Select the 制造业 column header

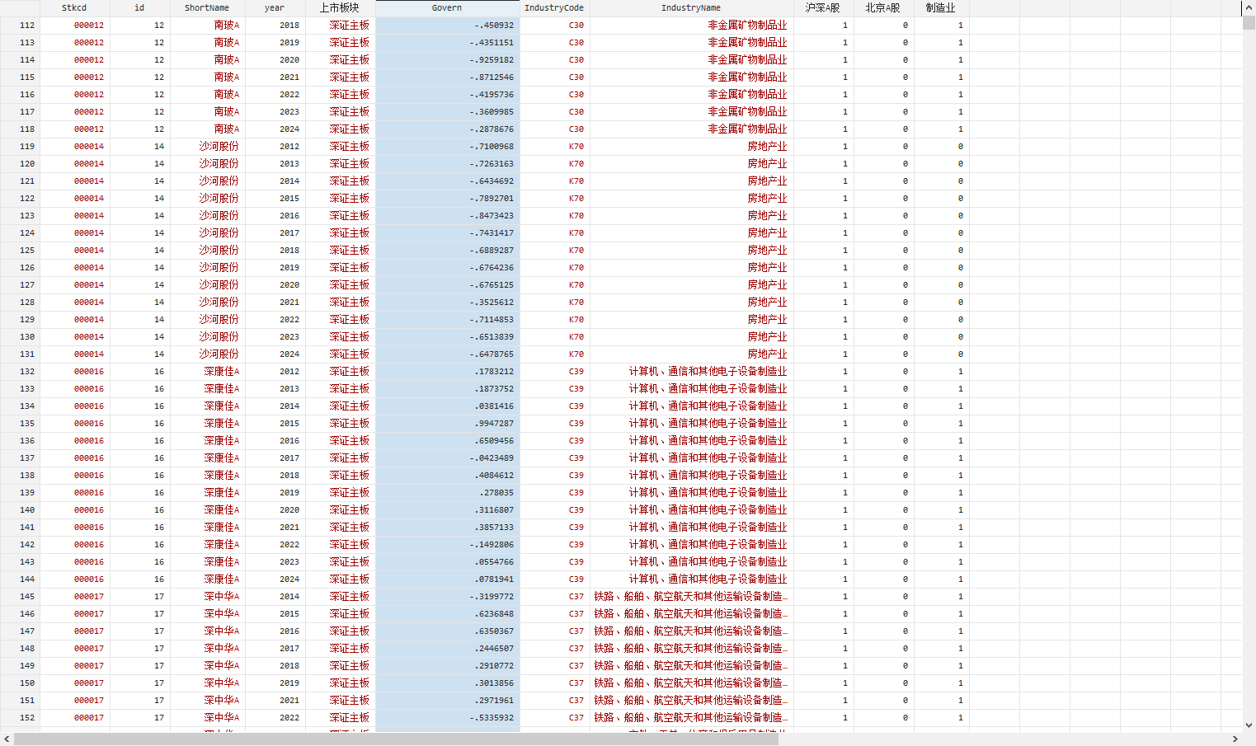(x=940, y=8)
